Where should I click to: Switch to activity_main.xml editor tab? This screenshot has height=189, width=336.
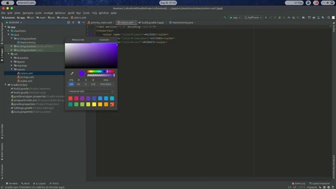[100, 23]
